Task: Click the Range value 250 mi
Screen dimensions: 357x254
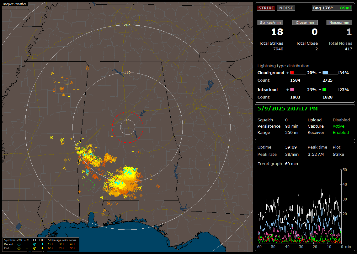Action: click(x=292, y=133)
